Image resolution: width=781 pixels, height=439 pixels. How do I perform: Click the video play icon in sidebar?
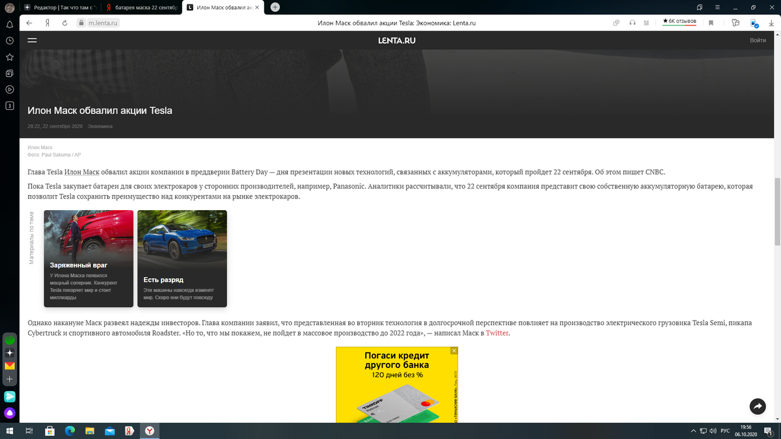pyautogui.click(x=10, y=89)
